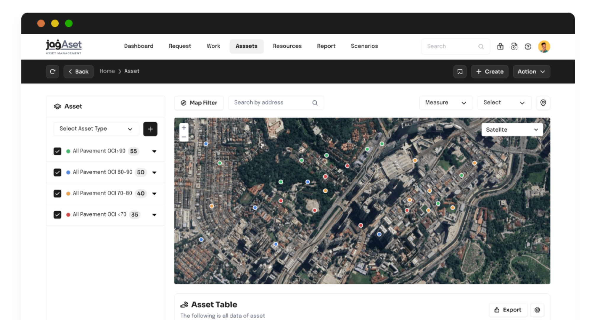Click the red dot of OCI <70 legend
592x320 pixels.
[68, 215]
